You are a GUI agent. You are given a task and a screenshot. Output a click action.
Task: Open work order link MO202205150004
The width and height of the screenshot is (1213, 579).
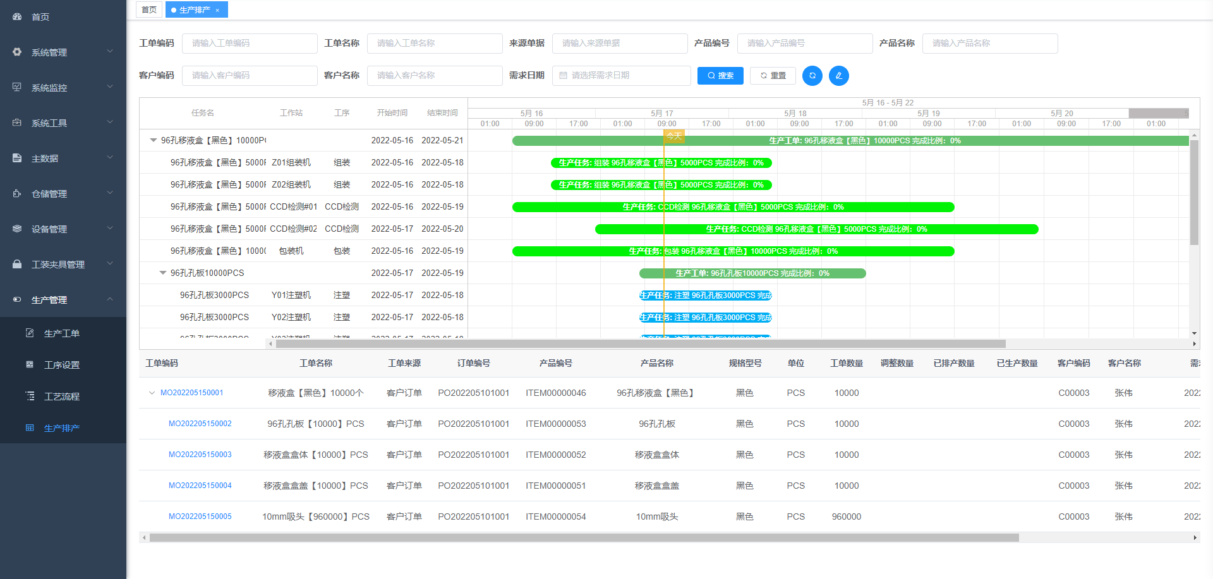point(200,486)
